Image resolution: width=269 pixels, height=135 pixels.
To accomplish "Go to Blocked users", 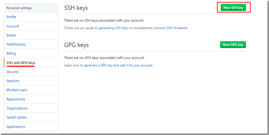I will point(17,90).
